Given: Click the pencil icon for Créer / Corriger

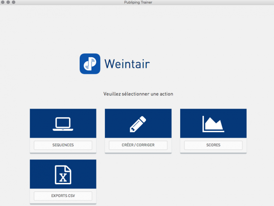Looking at the screenshot, I should click(x=138, y=124).
